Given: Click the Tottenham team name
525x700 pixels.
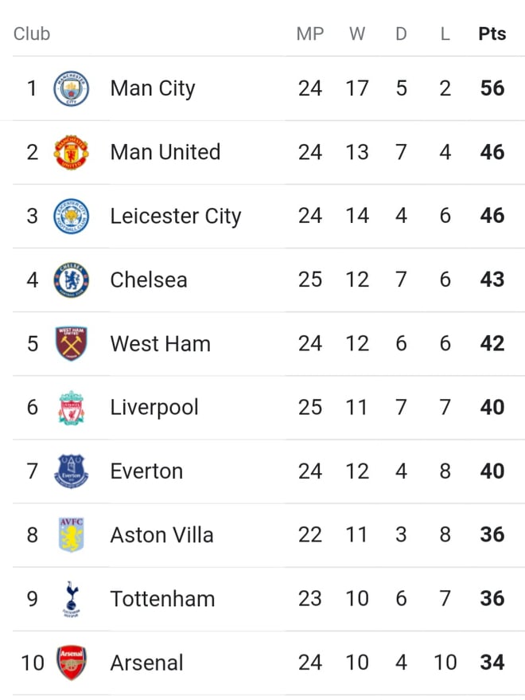Looking at the screenshot, I should [162, 599].
